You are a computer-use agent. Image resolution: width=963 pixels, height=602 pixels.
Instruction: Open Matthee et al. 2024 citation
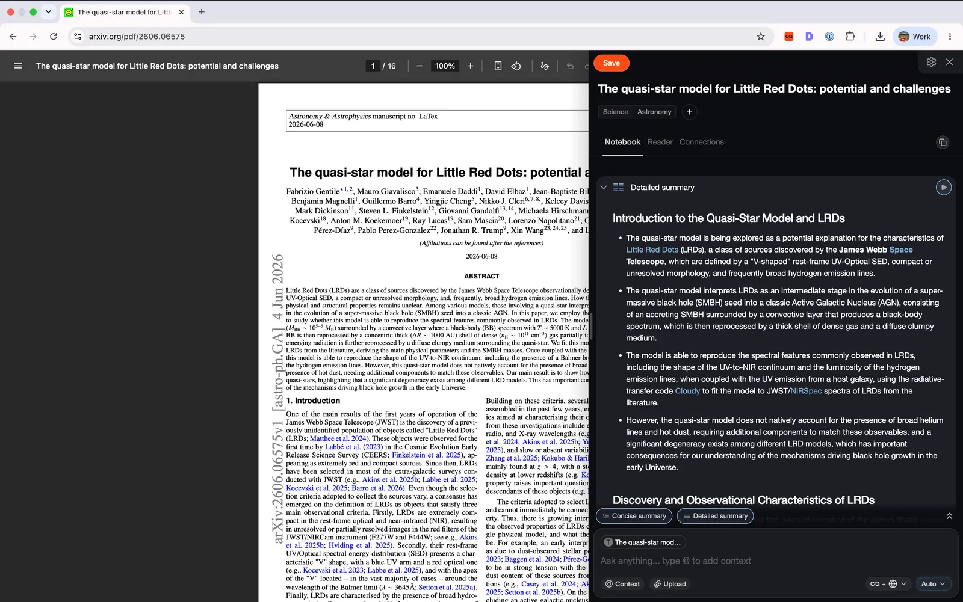[338, 439]
